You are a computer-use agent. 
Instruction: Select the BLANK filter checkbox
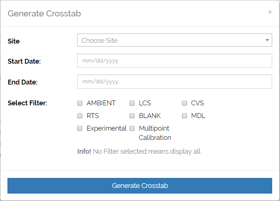(x=132, y=116)
